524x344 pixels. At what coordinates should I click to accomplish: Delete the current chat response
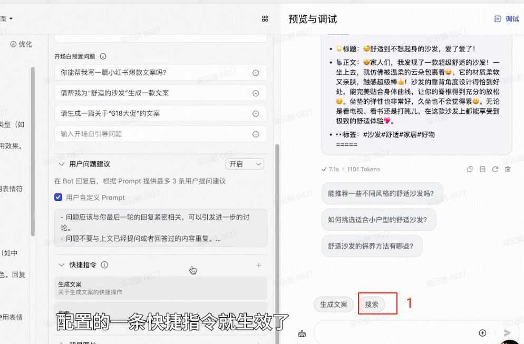point(507,169)
